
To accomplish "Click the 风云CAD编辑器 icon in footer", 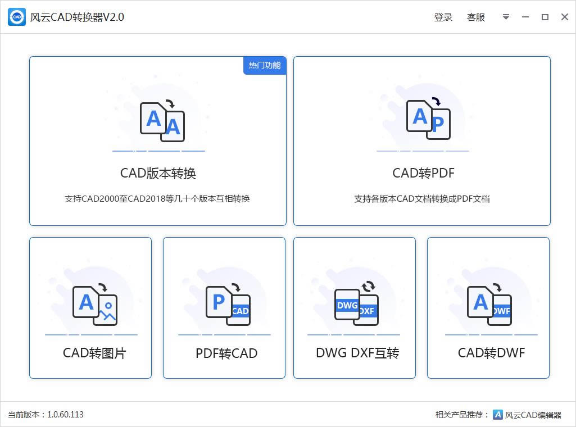I will (x=497, y=415).
